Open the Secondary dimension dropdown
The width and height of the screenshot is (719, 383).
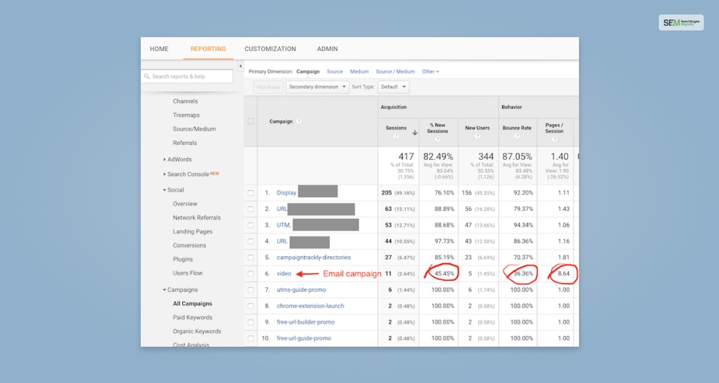[x=317, y=87]
